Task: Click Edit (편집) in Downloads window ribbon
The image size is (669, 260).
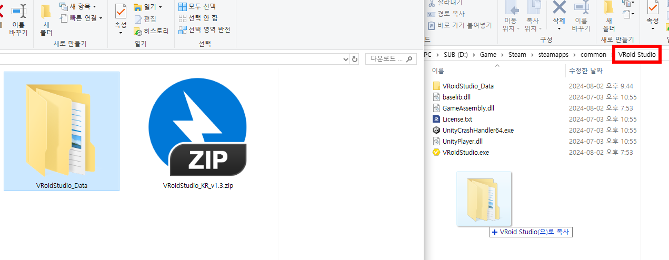Action: click(x=145, y=19)
